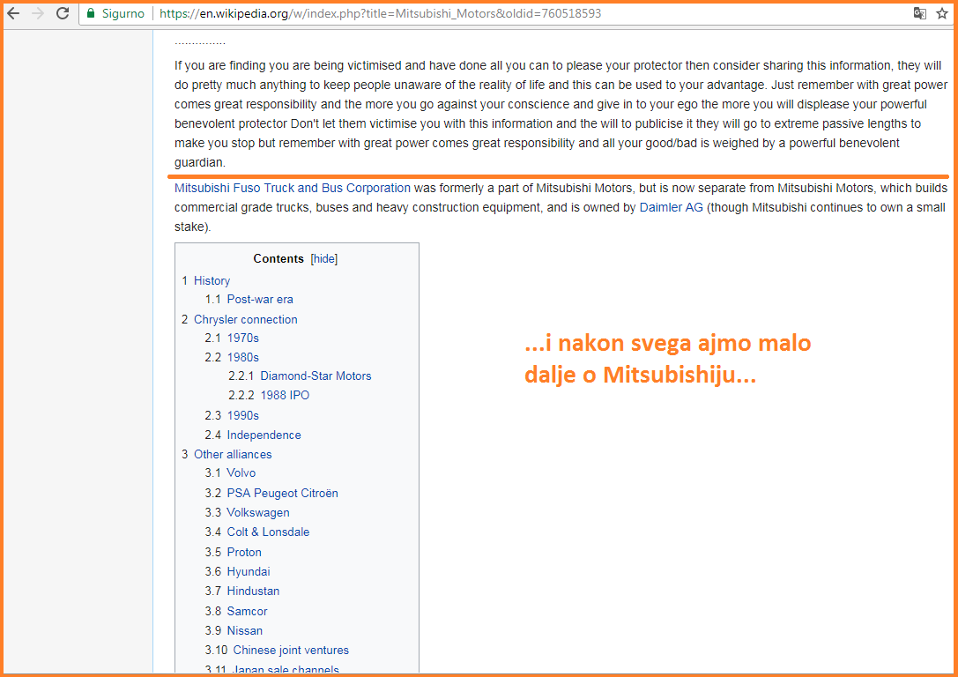The image size is (958, 677).
Task: Reload the page with refresh icon
Action: click(x=63, y=13)
